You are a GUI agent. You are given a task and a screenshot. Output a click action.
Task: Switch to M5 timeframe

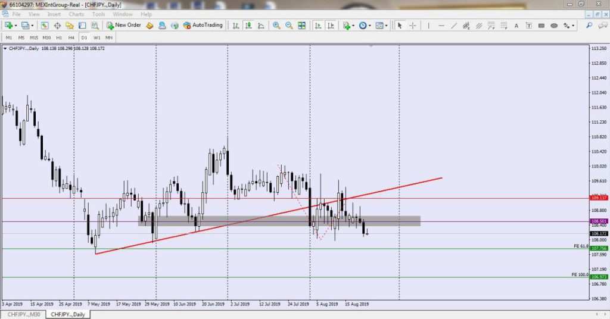(x=21, y=37)
